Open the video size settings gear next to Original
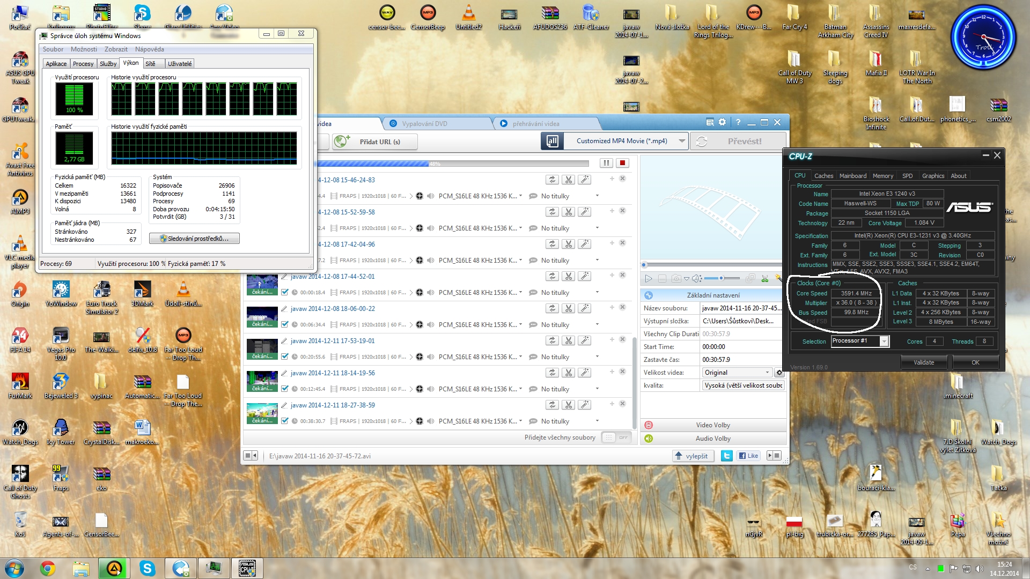 779,373
